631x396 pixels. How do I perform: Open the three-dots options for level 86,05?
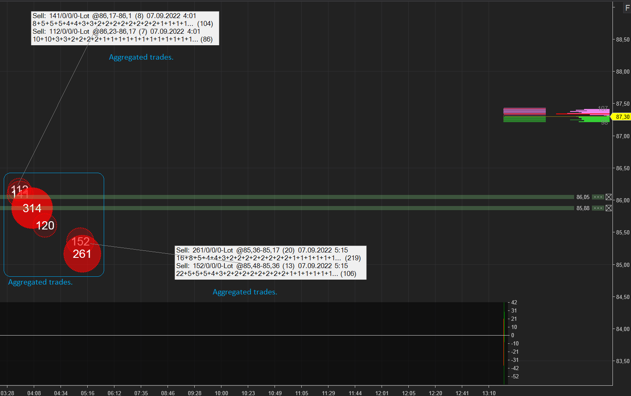pyautogui.click(x=598, y=197)
